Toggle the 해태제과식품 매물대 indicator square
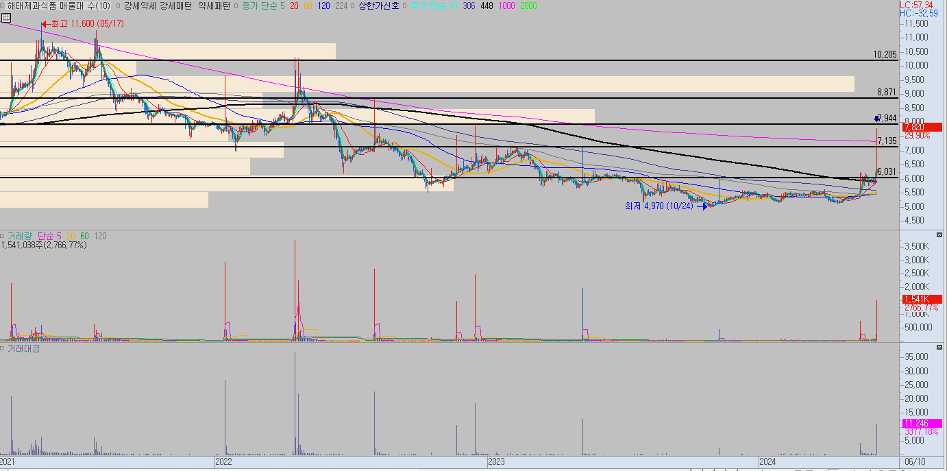This screenshot has width=947, height=471. [3, 5]
